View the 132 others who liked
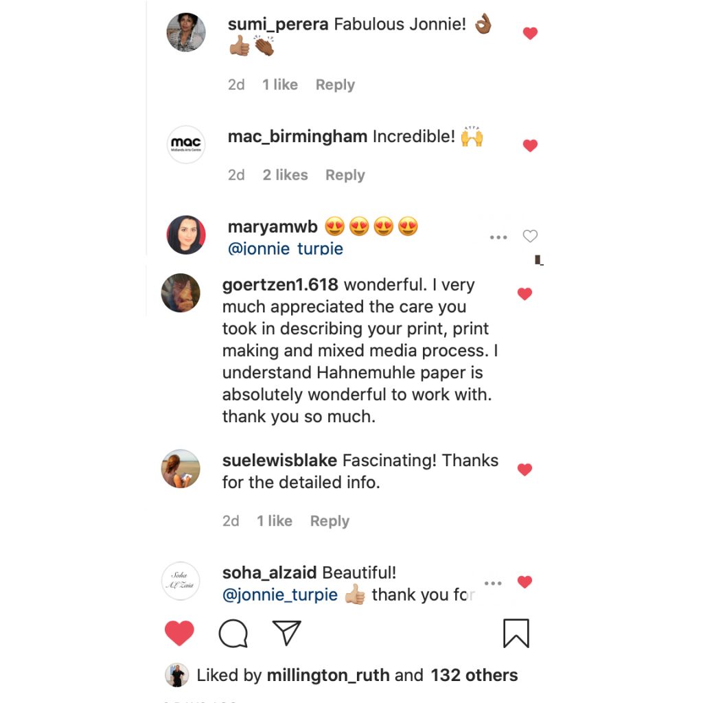This screenshot has height=703, width=703. (x=474, y=676)
